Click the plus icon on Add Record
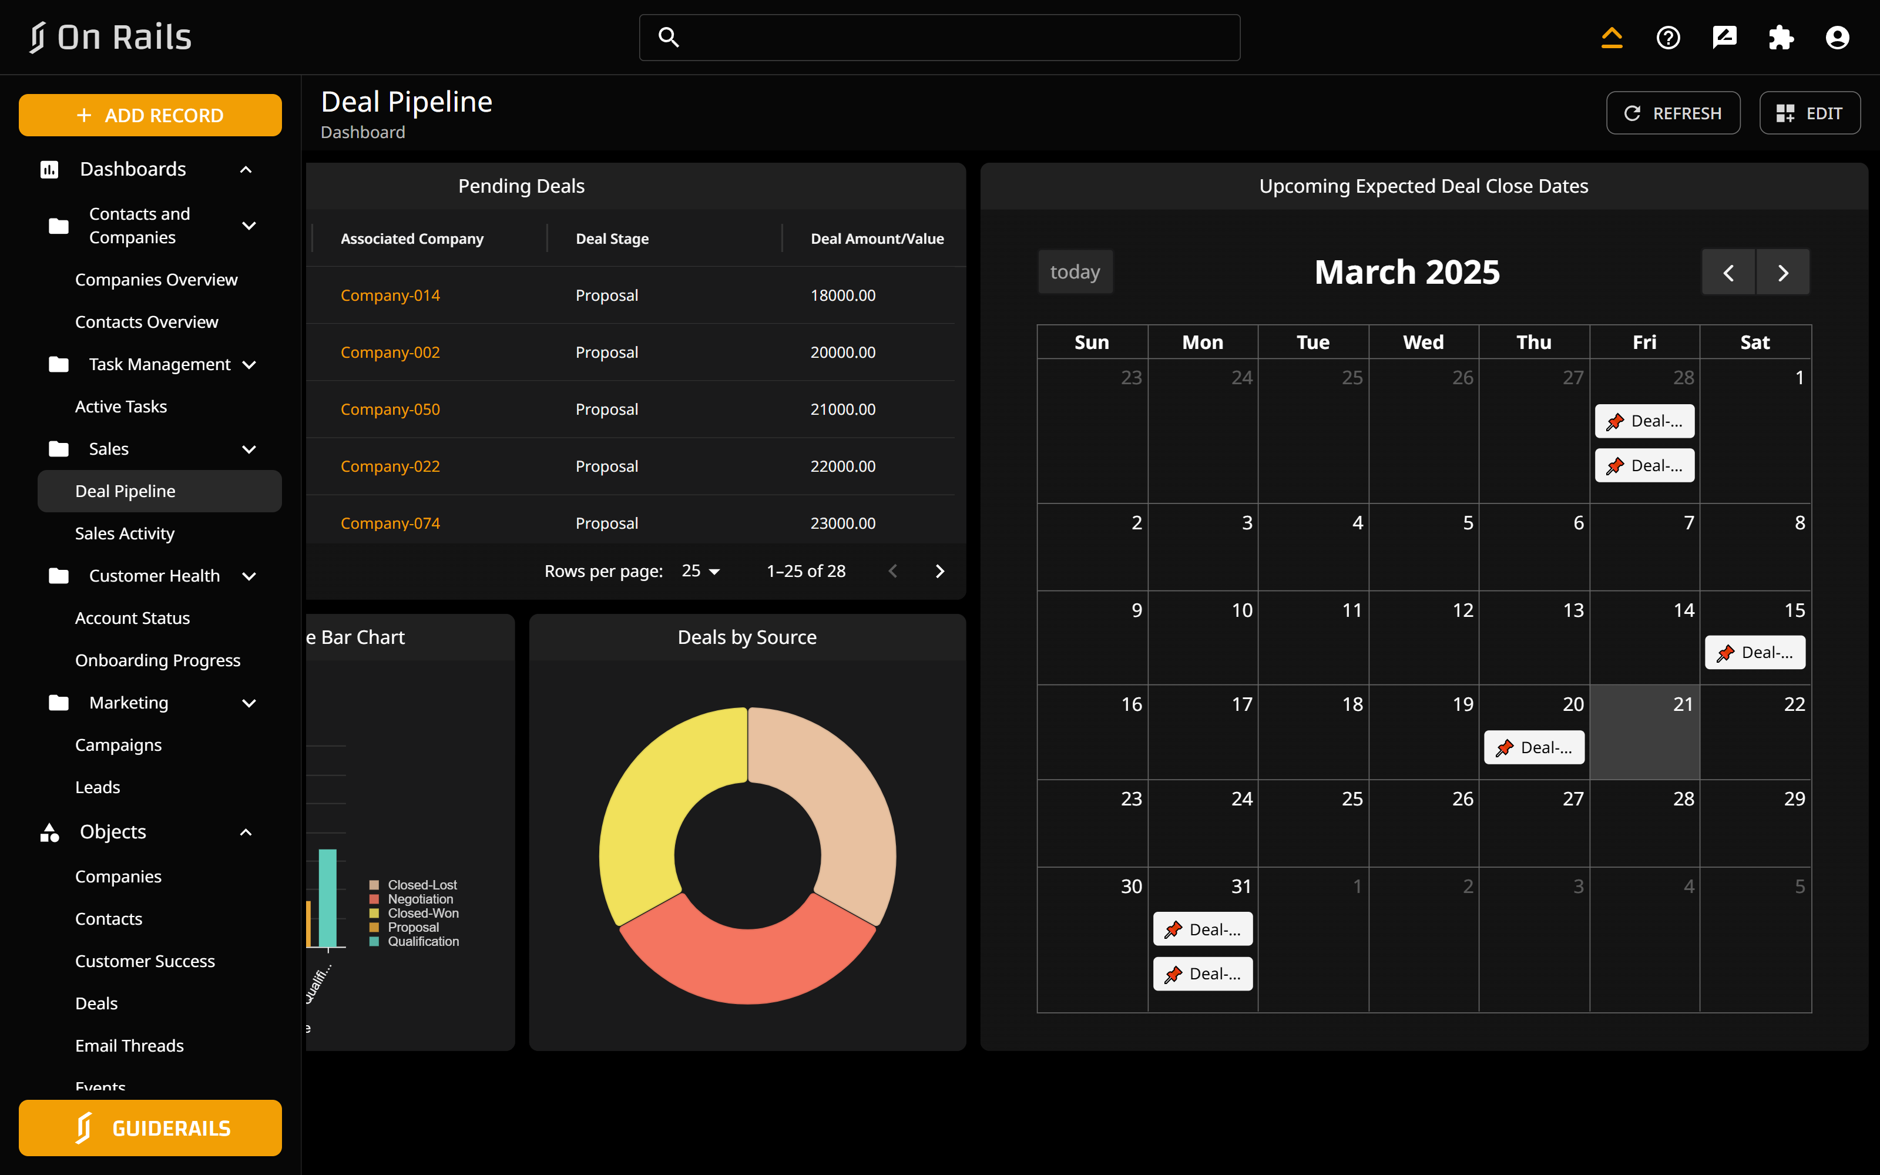 pos(84,115)
